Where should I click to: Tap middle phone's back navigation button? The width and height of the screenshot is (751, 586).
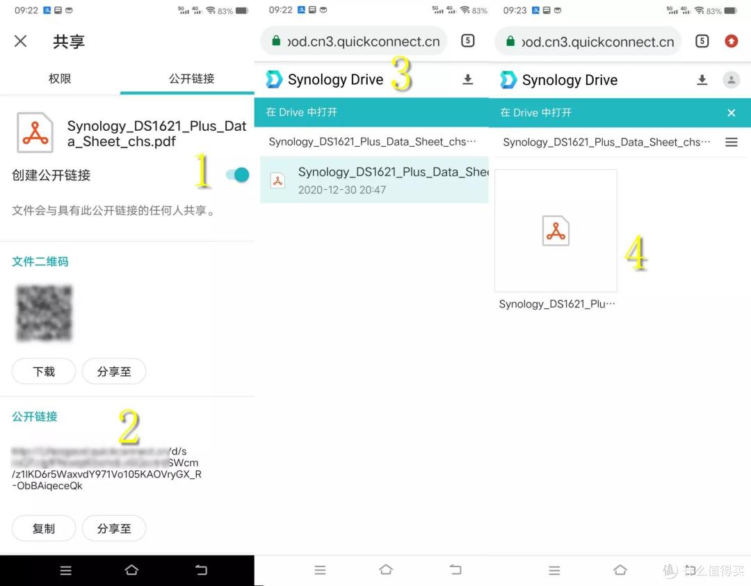pyautogui.click(x=455, y=570)
